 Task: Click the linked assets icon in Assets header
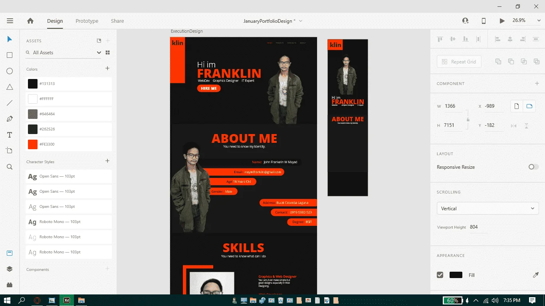99,41
